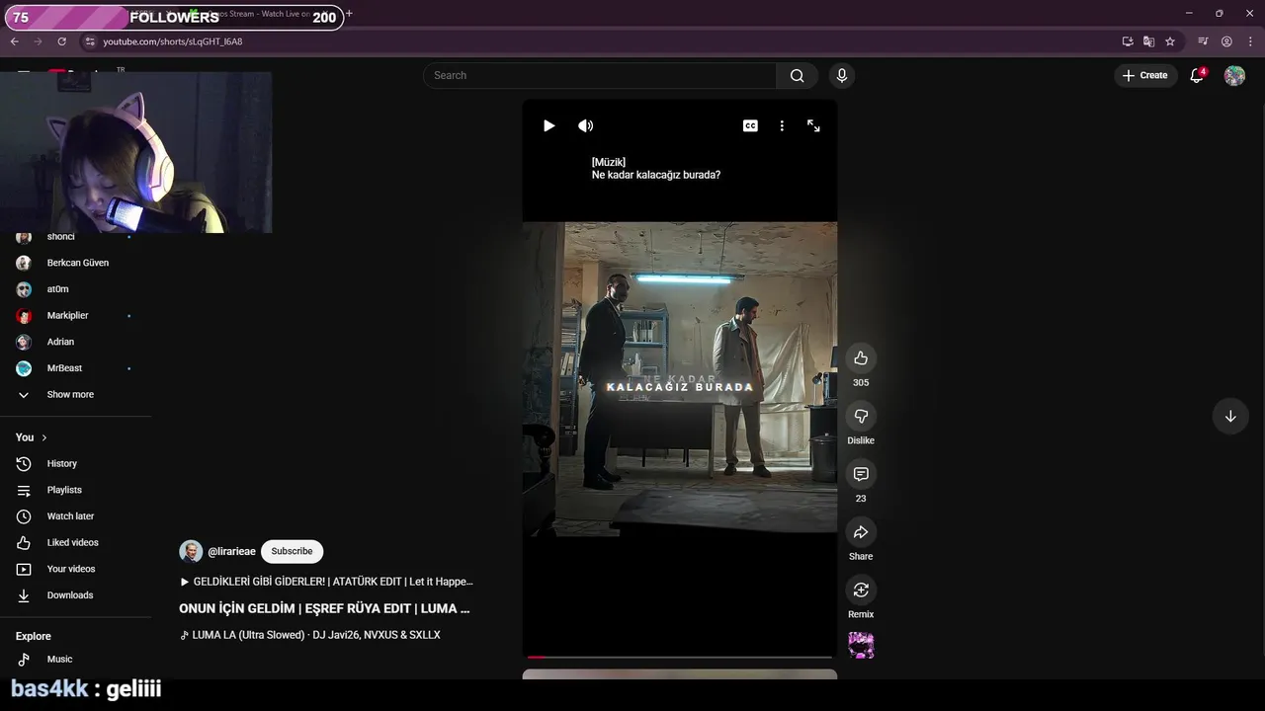
Task: Go back in browser
Action: [x=14, y=41]
